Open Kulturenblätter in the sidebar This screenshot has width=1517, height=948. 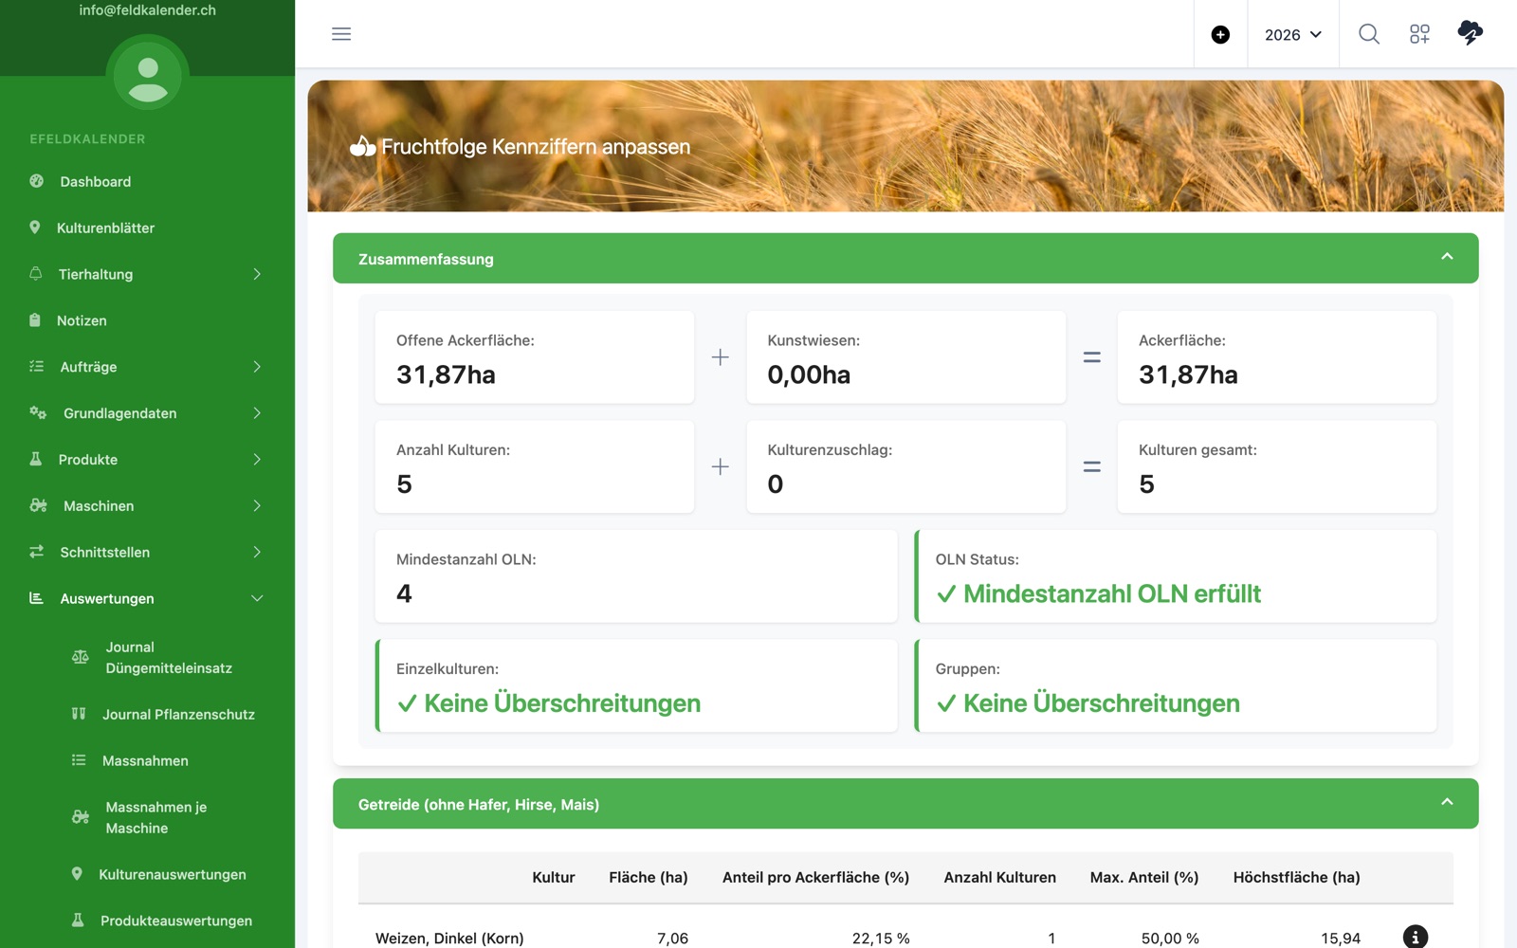coord(105,228)
